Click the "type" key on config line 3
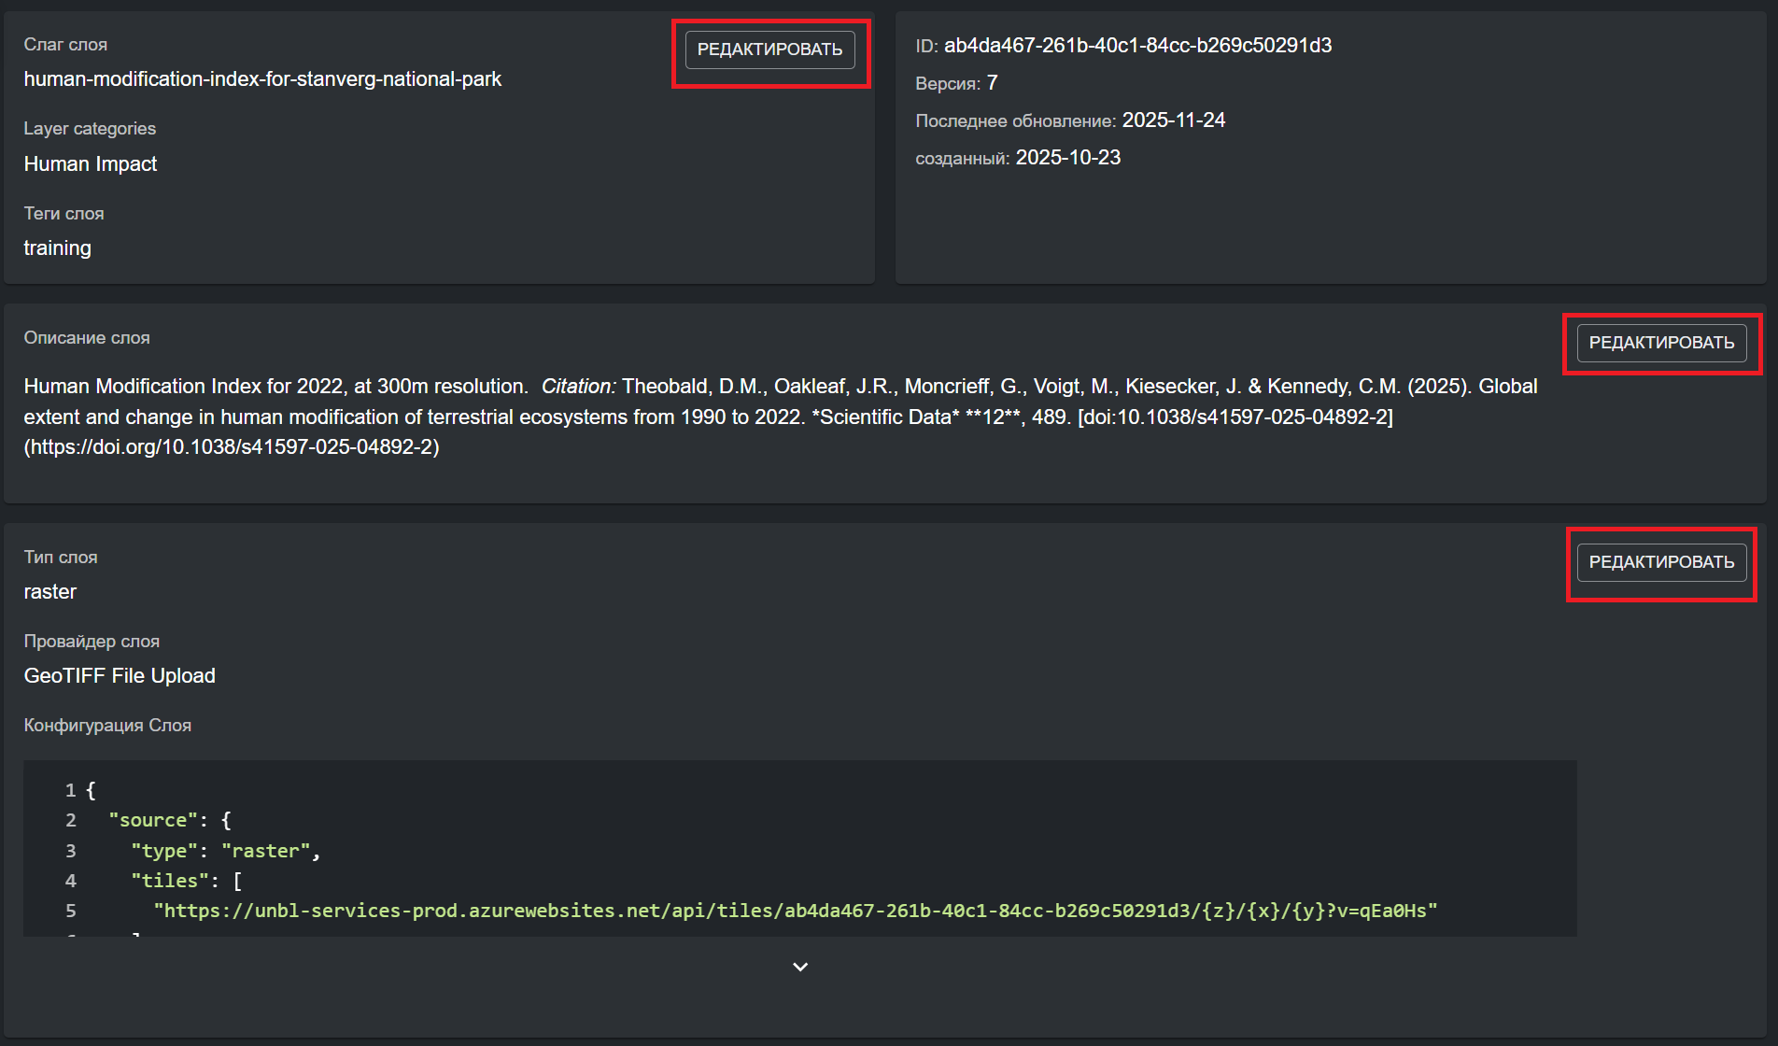This screenshot has width=1778, height=1046. pos(164,851)
